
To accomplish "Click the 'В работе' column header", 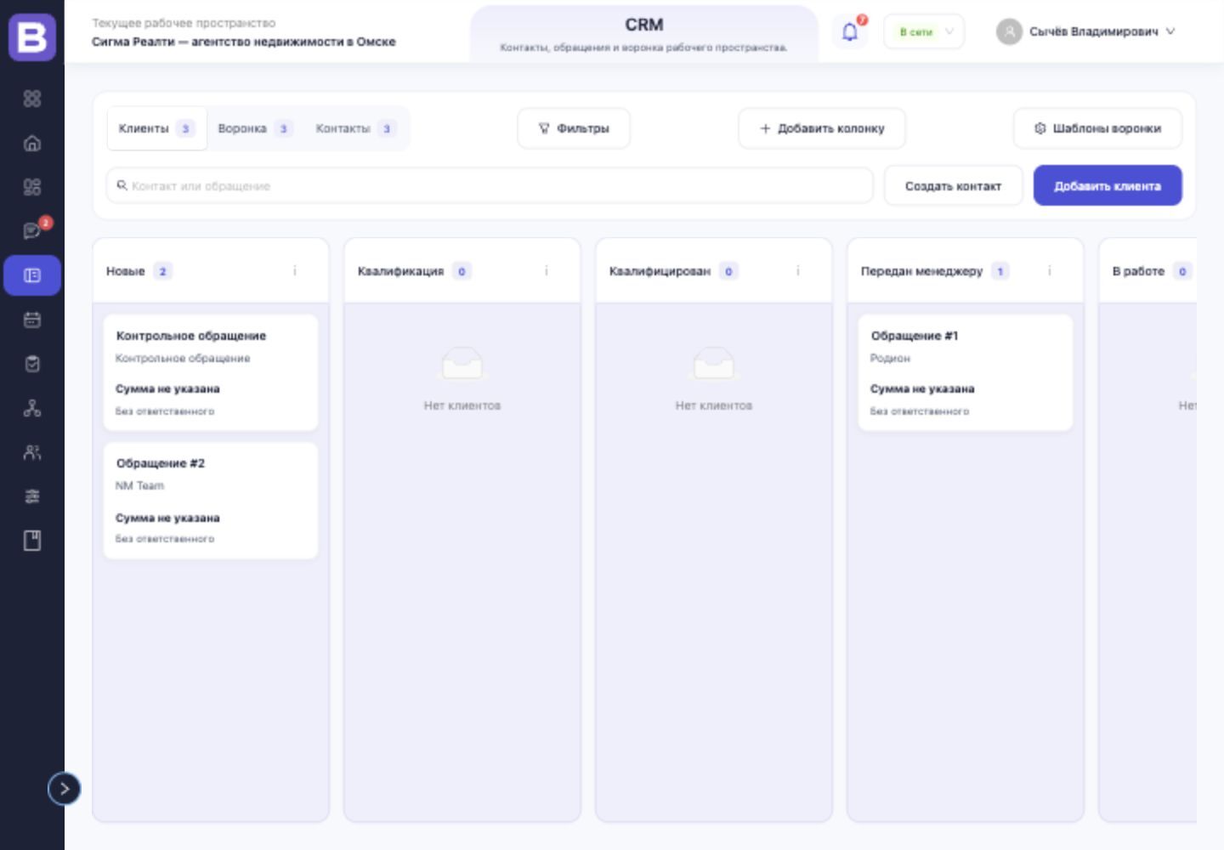I will click(1147, 271).
